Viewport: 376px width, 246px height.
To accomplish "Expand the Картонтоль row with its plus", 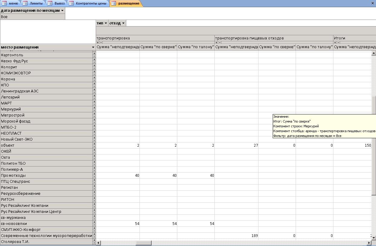I will [94, 54].
